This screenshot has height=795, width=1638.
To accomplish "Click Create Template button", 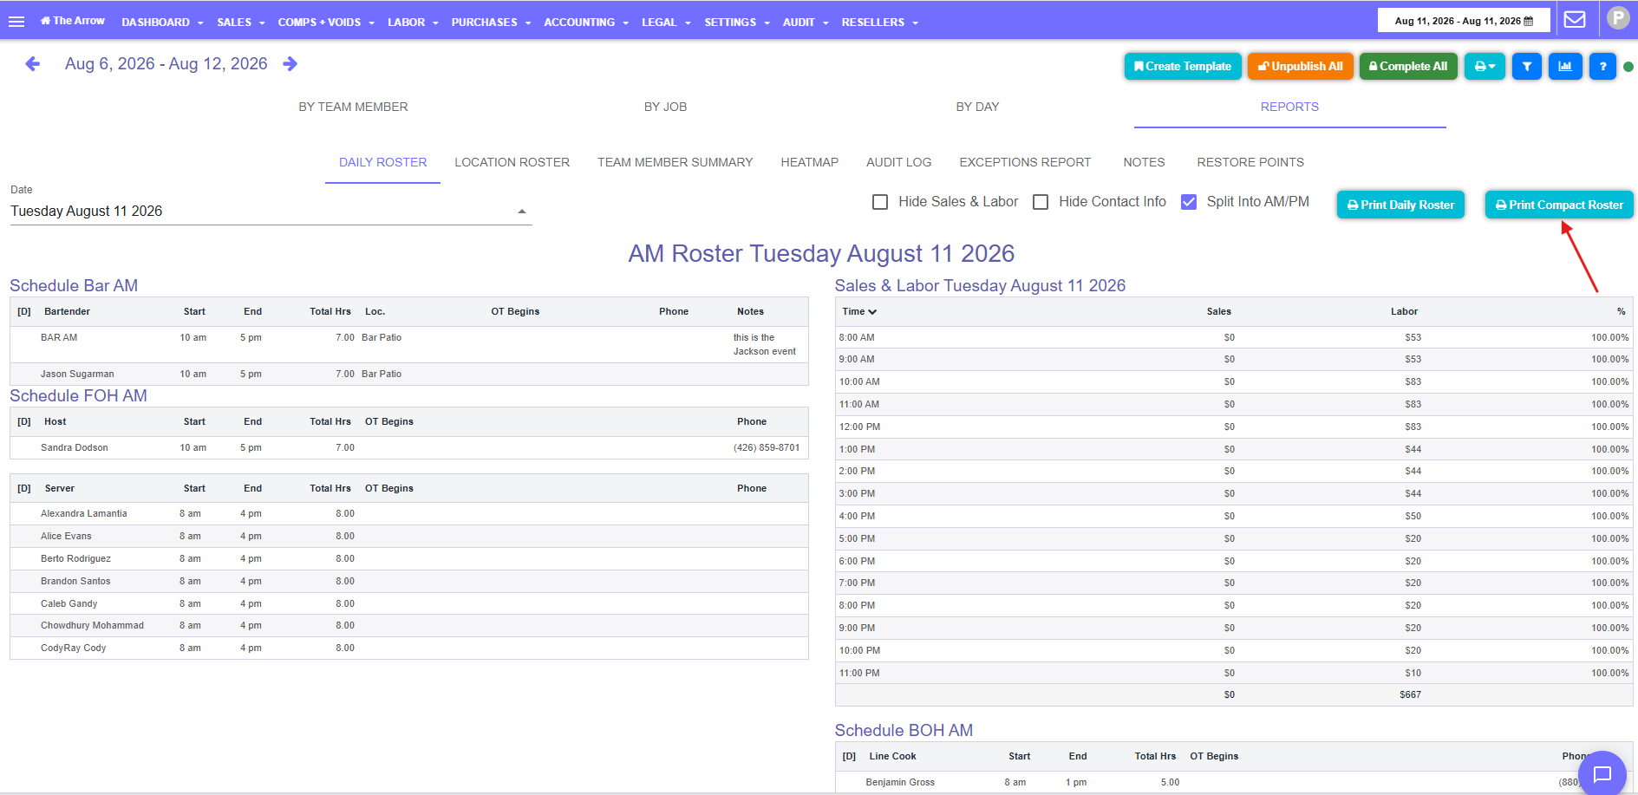I will click(x=1183, y=66).
